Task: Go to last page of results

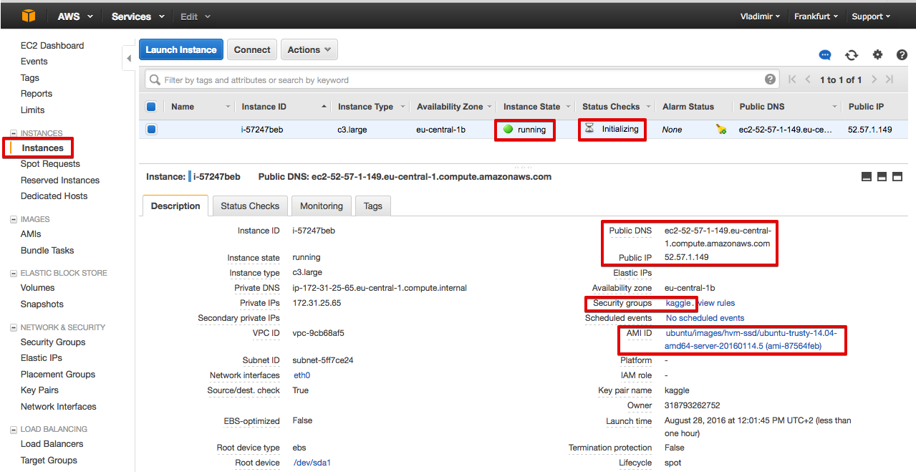Action: (x=890, y=80)
